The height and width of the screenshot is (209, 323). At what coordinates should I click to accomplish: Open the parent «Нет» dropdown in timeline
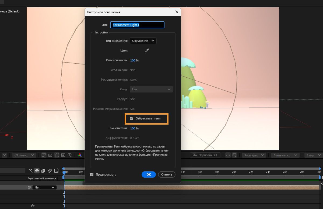[x=44, y=187]
